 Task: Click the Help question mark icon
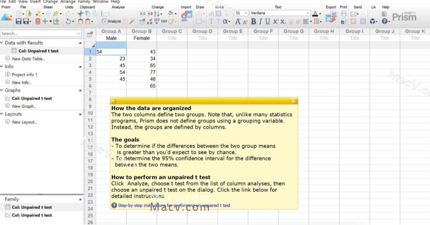385,21
